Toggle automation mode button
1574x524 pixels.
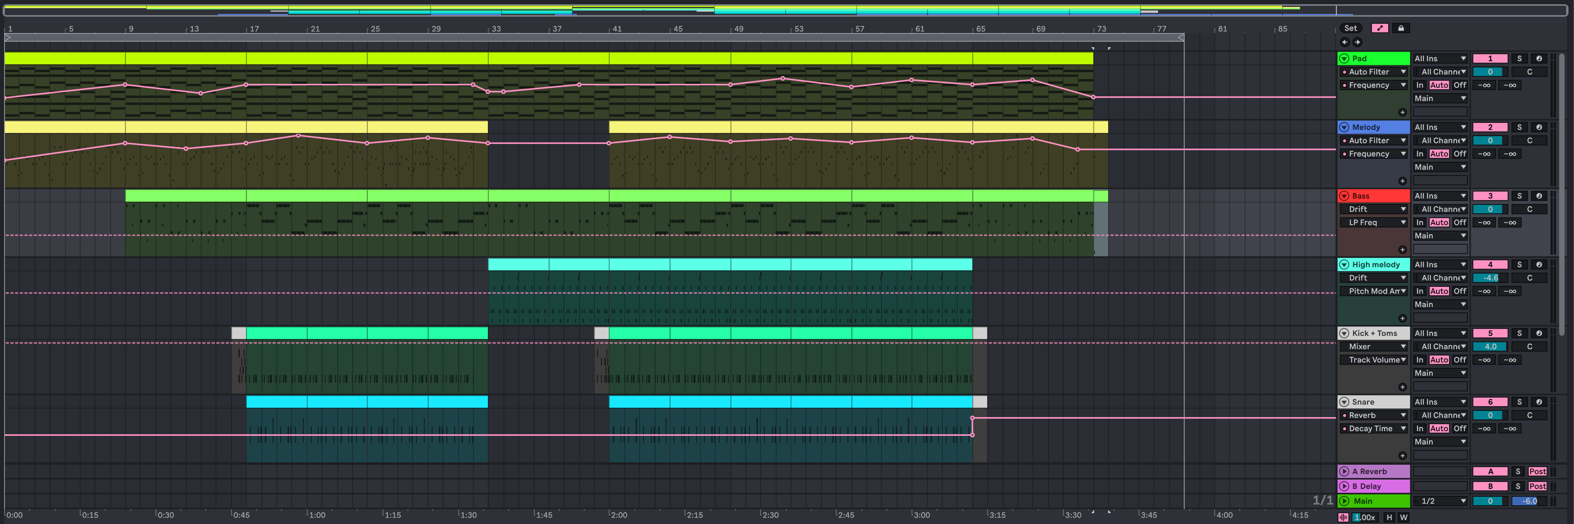point(1380,28)
